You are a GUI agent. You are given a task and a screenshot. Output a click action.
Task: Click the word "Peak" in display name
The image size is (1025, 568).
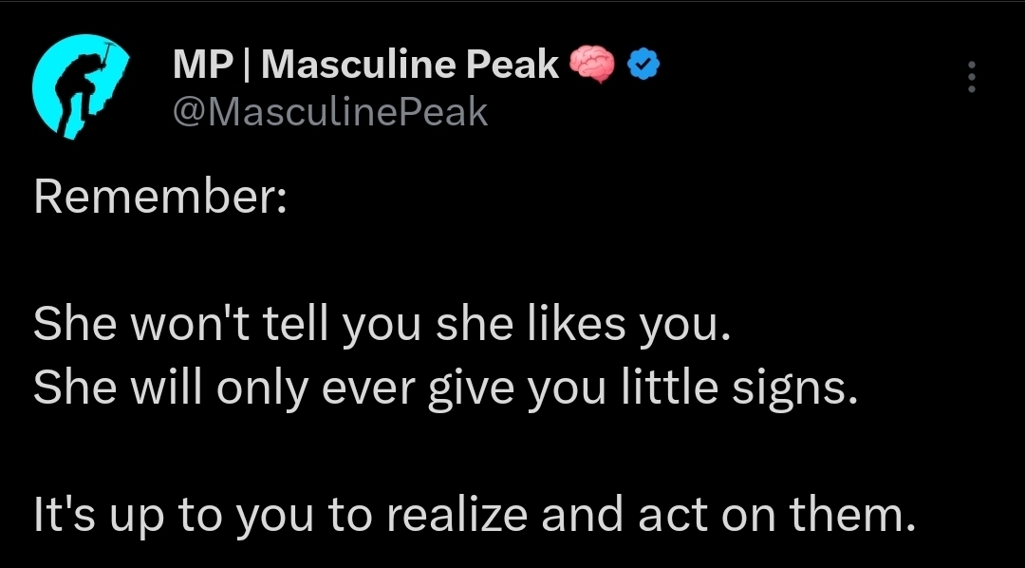click(512, 65)
